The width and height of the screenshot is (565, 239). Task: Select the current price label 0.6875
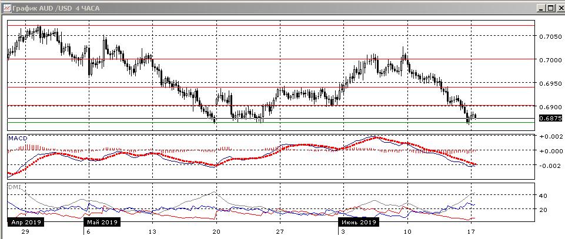coord(550,118)
